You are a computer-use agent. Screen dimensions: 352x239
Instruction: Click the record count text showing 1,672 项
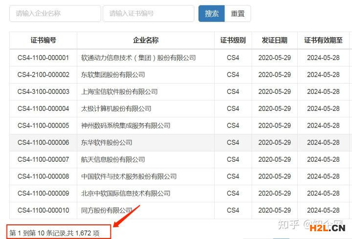coord(55,233)
